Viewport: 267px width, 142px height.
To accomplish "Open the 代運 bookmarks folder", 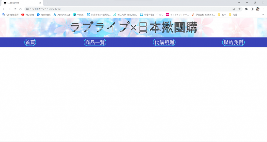I will click(233, 15).
